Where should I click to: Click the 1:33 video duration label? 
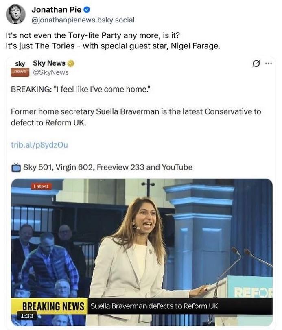pyautogui.click(x=27, y=316)
